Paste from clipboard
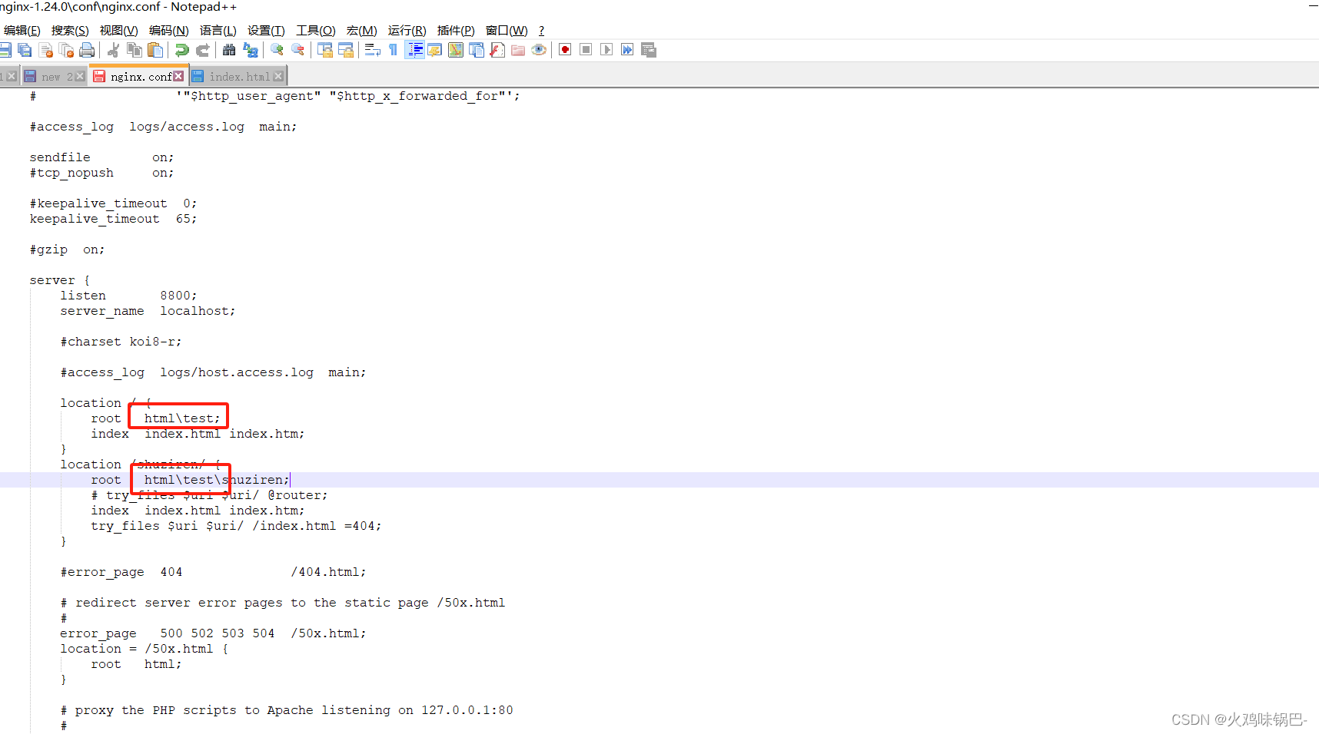Image resolution: width=1319 pixels, height=734 pixels. 156,49
